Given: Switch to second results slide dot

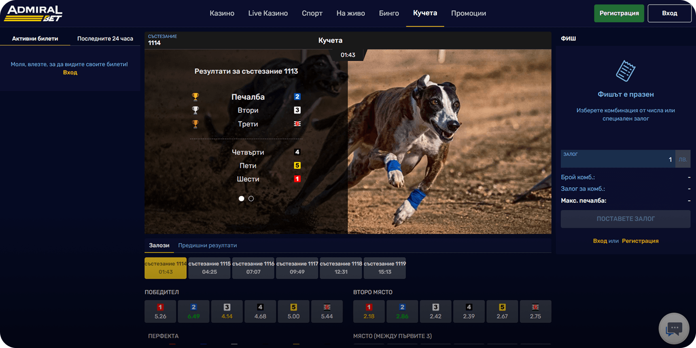Looking at the screenshot, I should click(251, 199).
